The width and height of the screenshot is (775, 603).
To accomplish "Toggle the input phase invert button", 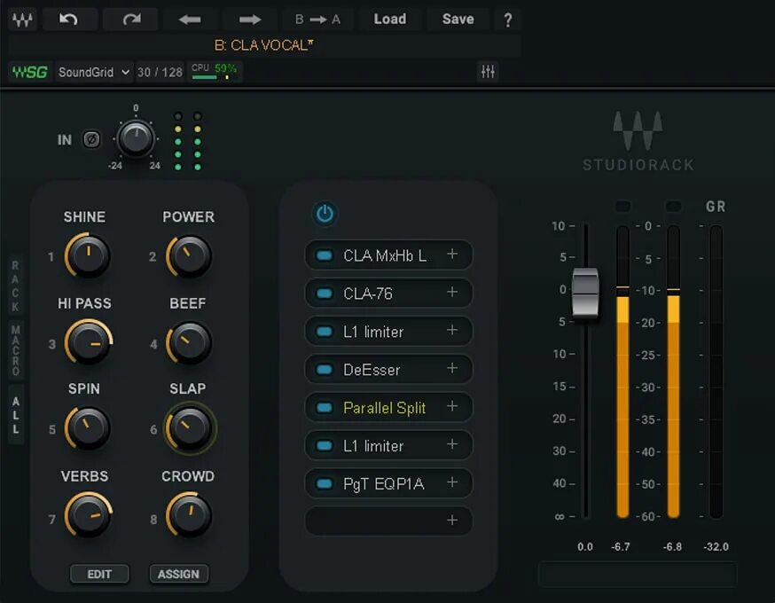I will tap(91, 140).
